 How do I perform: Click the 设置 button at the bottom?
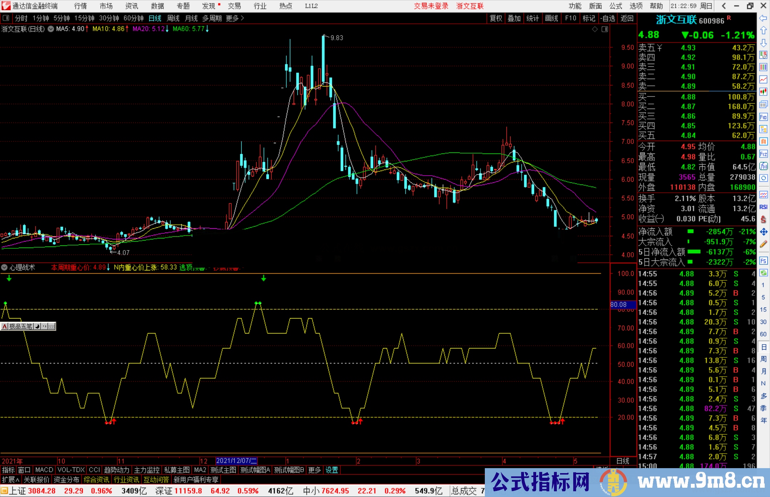click(x=332, y=470)
